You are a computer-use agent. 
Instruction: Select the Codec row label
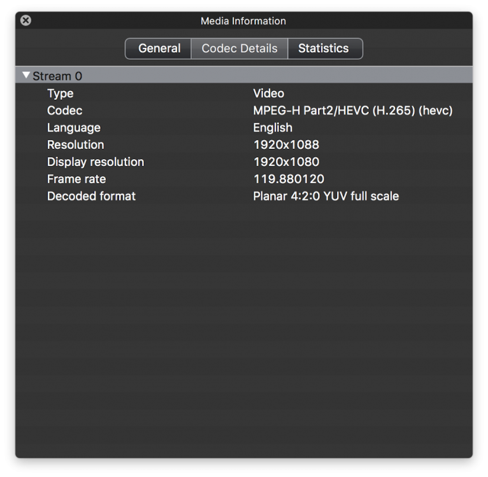[64, 111]
